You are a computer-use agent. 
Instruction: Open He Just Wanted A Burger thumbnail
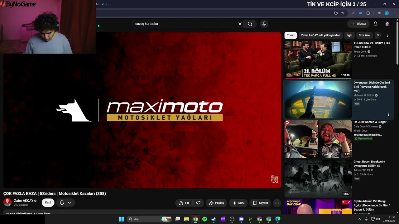[318, 139]
